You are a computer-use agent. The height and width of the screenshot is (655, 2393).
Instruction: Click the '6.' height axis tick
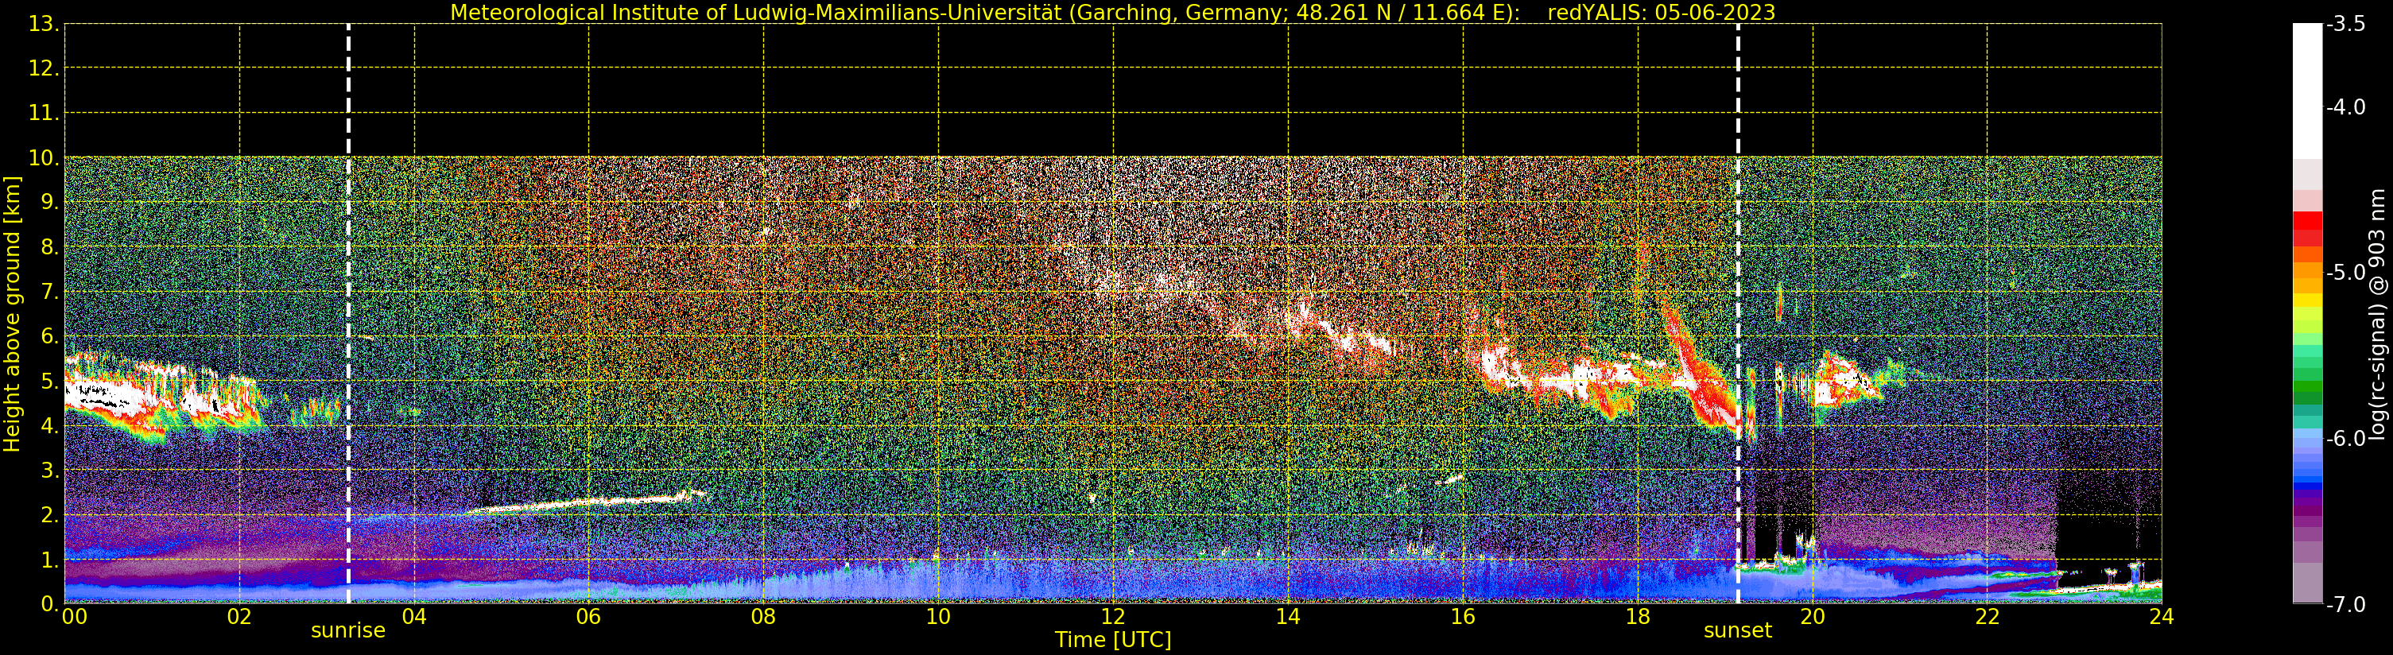point(50,336)
